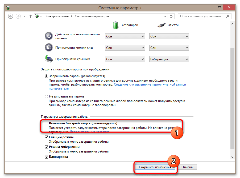The width and height of the screenshot is (240, 178).
Task: Open the user account password creation link
Action: click(x=150, y=84)
